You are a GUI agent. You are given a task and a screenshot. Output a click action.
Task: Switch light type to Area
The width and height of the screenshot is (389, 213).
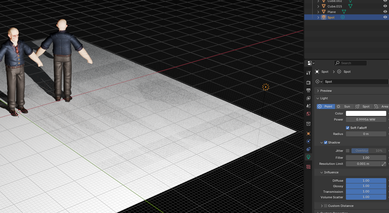click(381, 106)
